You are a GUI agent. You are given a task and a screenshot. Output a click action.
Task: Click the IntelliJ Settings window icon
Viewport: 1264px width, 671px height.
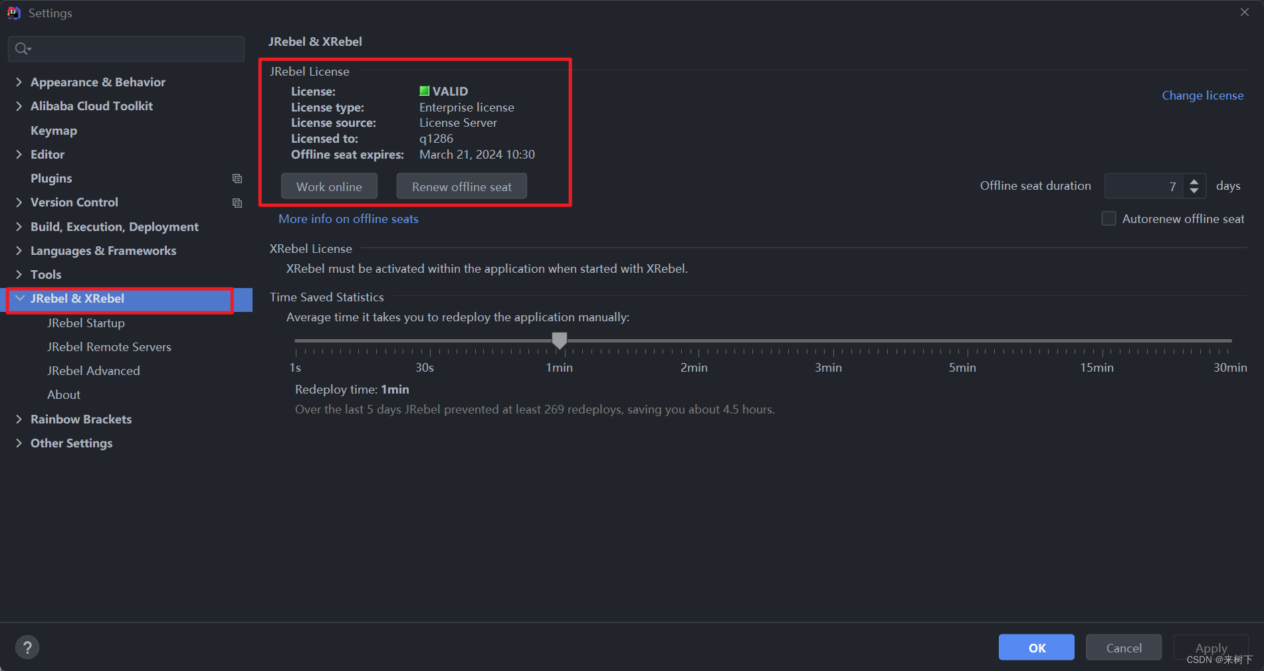(x=14, y=13)
